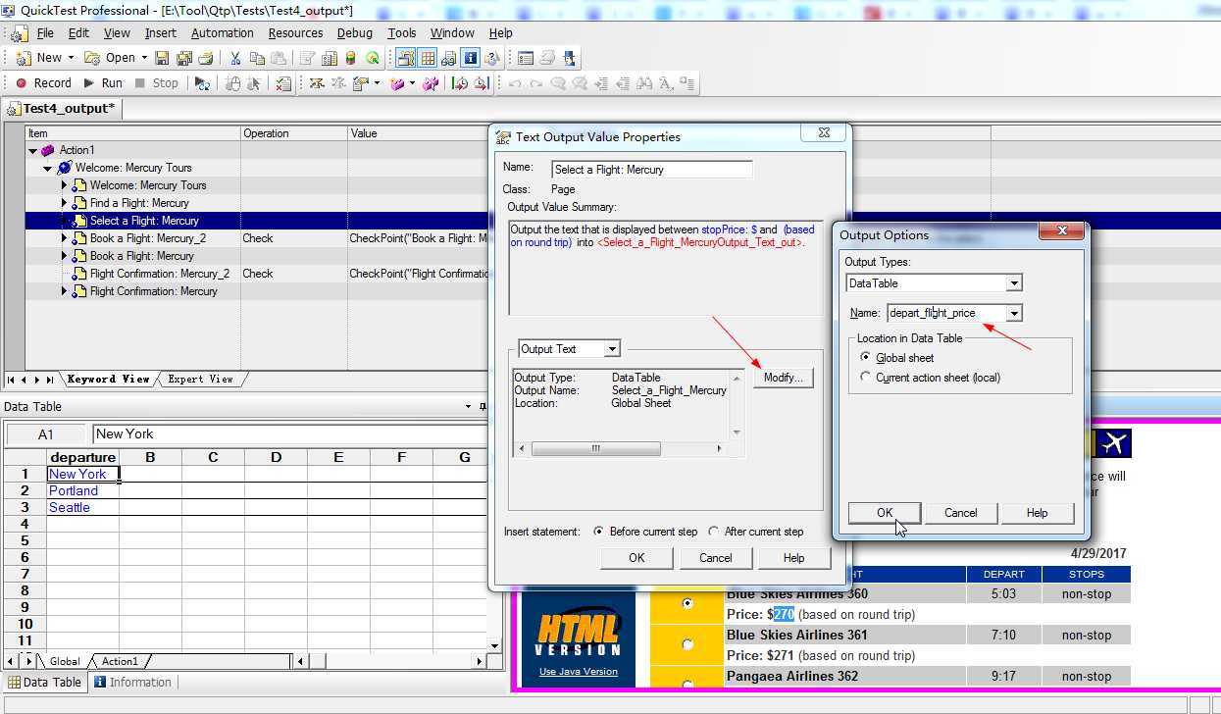Click the Open test folder icon
This screenshot has height=714, width=1221.
[x=92, y=58]
